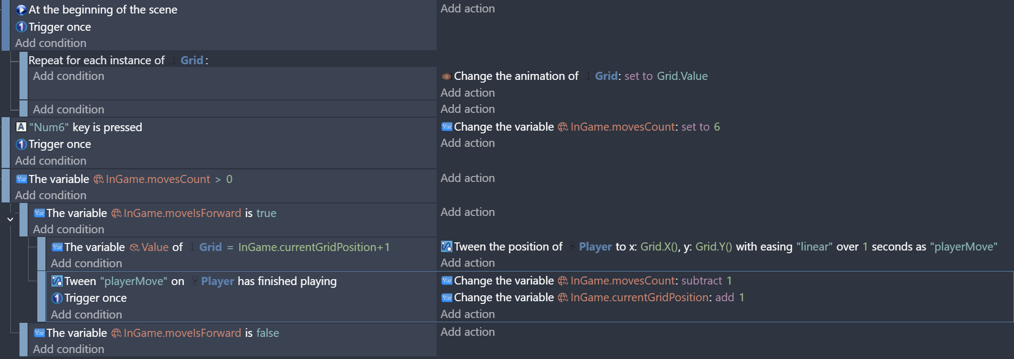The height and width of the screenshot is (359, 1014).
Task: Click variable icon for movesCount subtract 1
Action: 446,281
